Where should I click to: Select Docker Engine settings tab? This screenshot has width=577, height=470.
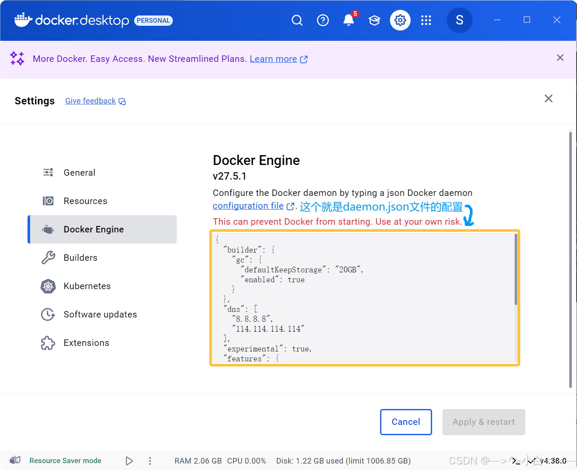point(102,229)
